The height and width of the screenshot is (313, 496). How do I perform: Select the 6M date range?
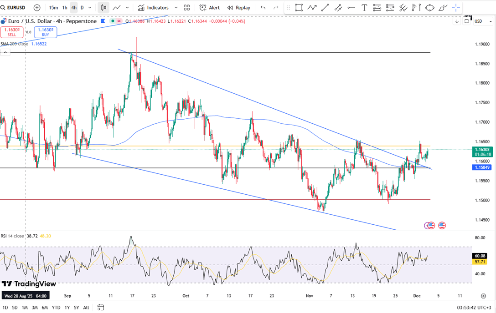[45, 308]
